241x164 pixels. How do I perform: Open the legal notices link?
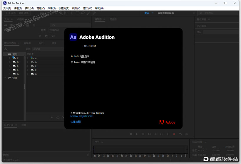pyautogui.click(x=76, y=122)
